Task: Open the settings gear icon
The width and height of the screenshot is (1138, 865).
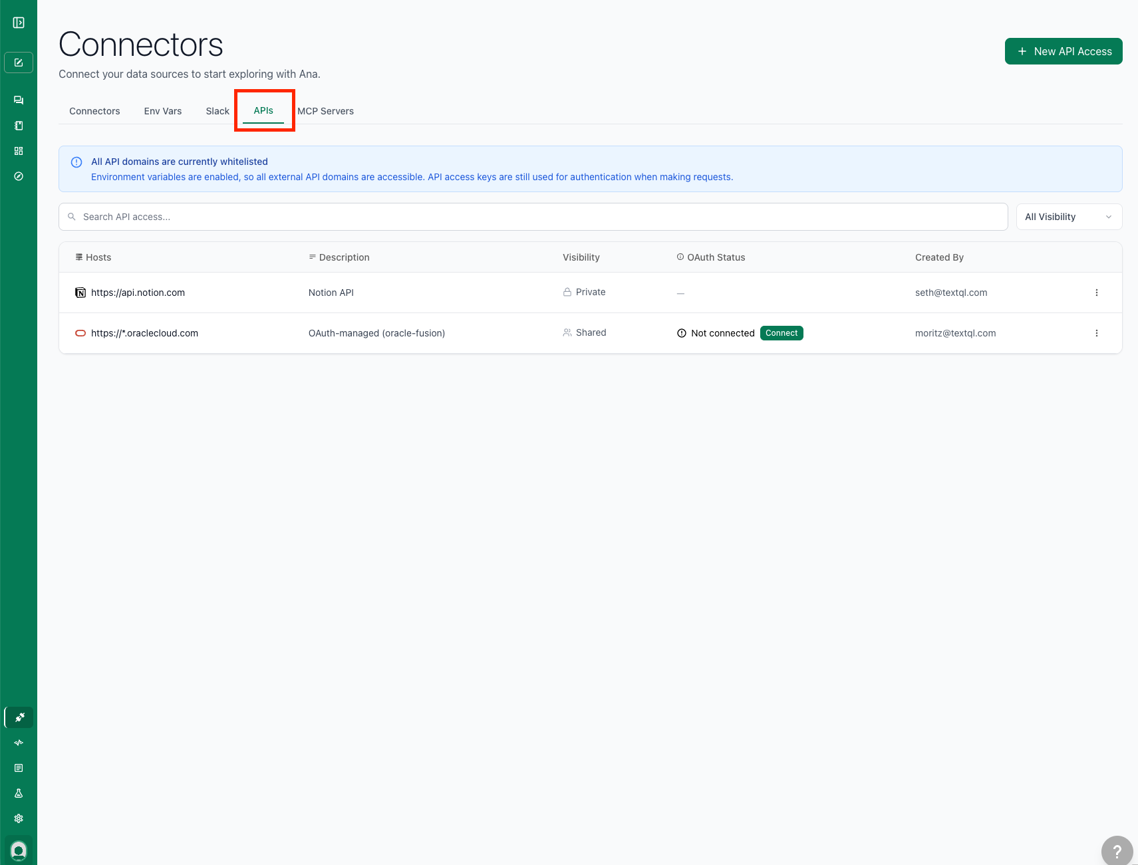Action: point(19,818)
